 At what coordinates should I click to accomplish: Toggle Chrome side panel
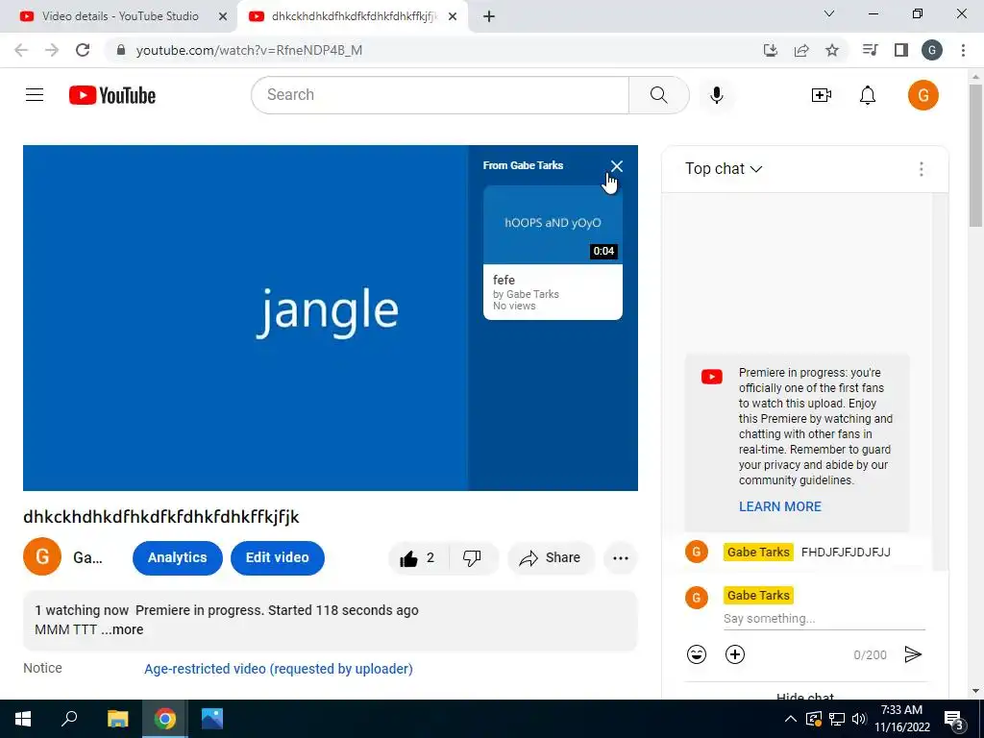click(x=901, y=50)
